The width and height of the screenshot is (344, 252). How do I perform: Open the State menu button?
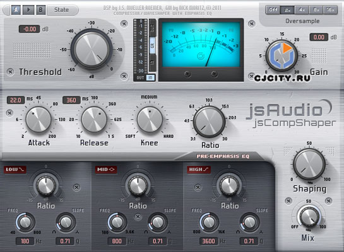62,10
